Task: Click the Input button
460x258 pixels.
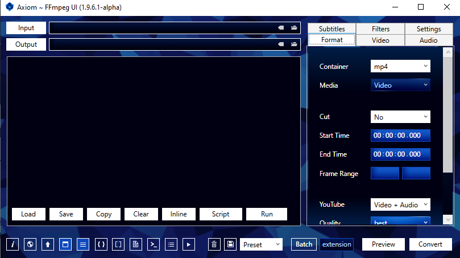Action: [26, 28]
